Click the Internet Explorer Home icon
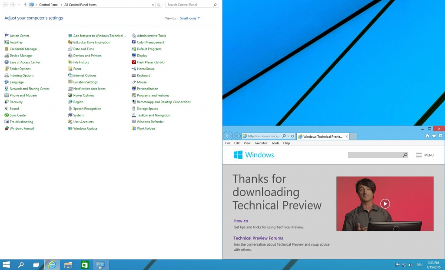Screen dimensions: 445x270 pyautogui.click(x=427, y=136)
